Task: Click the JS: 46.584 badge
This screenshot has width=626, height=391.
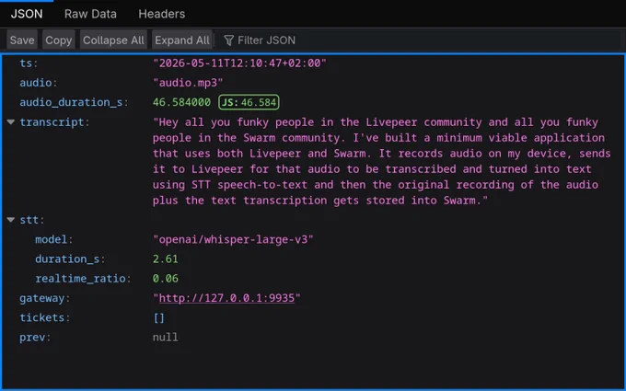Action: point(249,102)
